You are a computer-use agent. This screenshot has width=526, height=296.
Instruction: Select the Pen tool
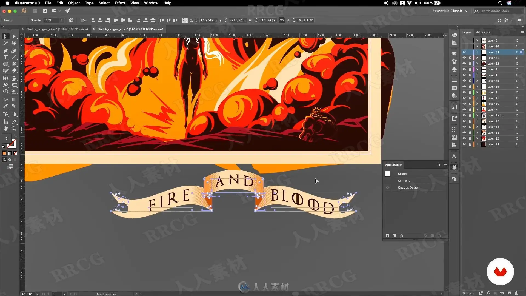[x=5, y=51]
